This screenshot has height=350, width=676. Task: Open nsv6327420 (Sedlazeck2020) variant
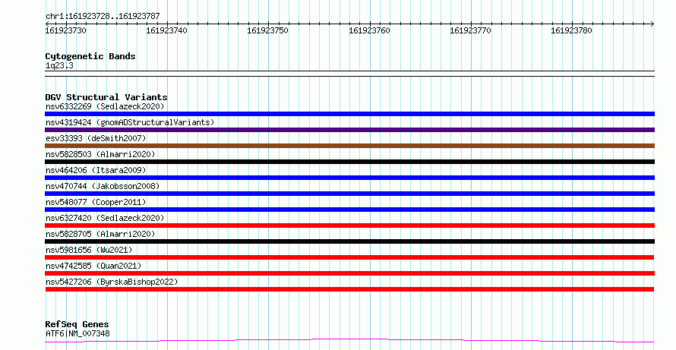105,218
